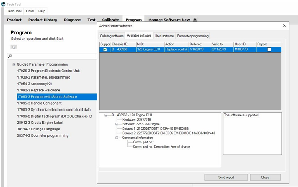Collapse the Commercial information node
This screenshot has width=298, height=187.
click(x=117, y=138)
